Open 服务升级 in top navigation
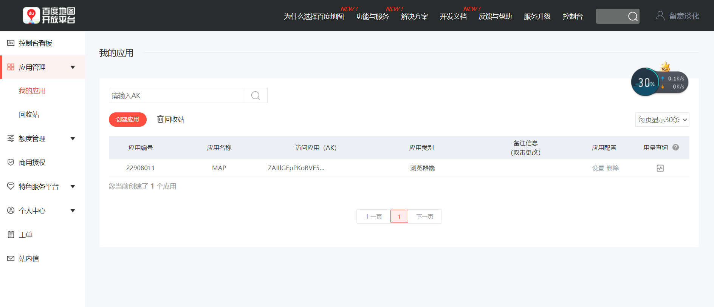The height and width of the screenshot is (307, 714). (x=537, y=17)
